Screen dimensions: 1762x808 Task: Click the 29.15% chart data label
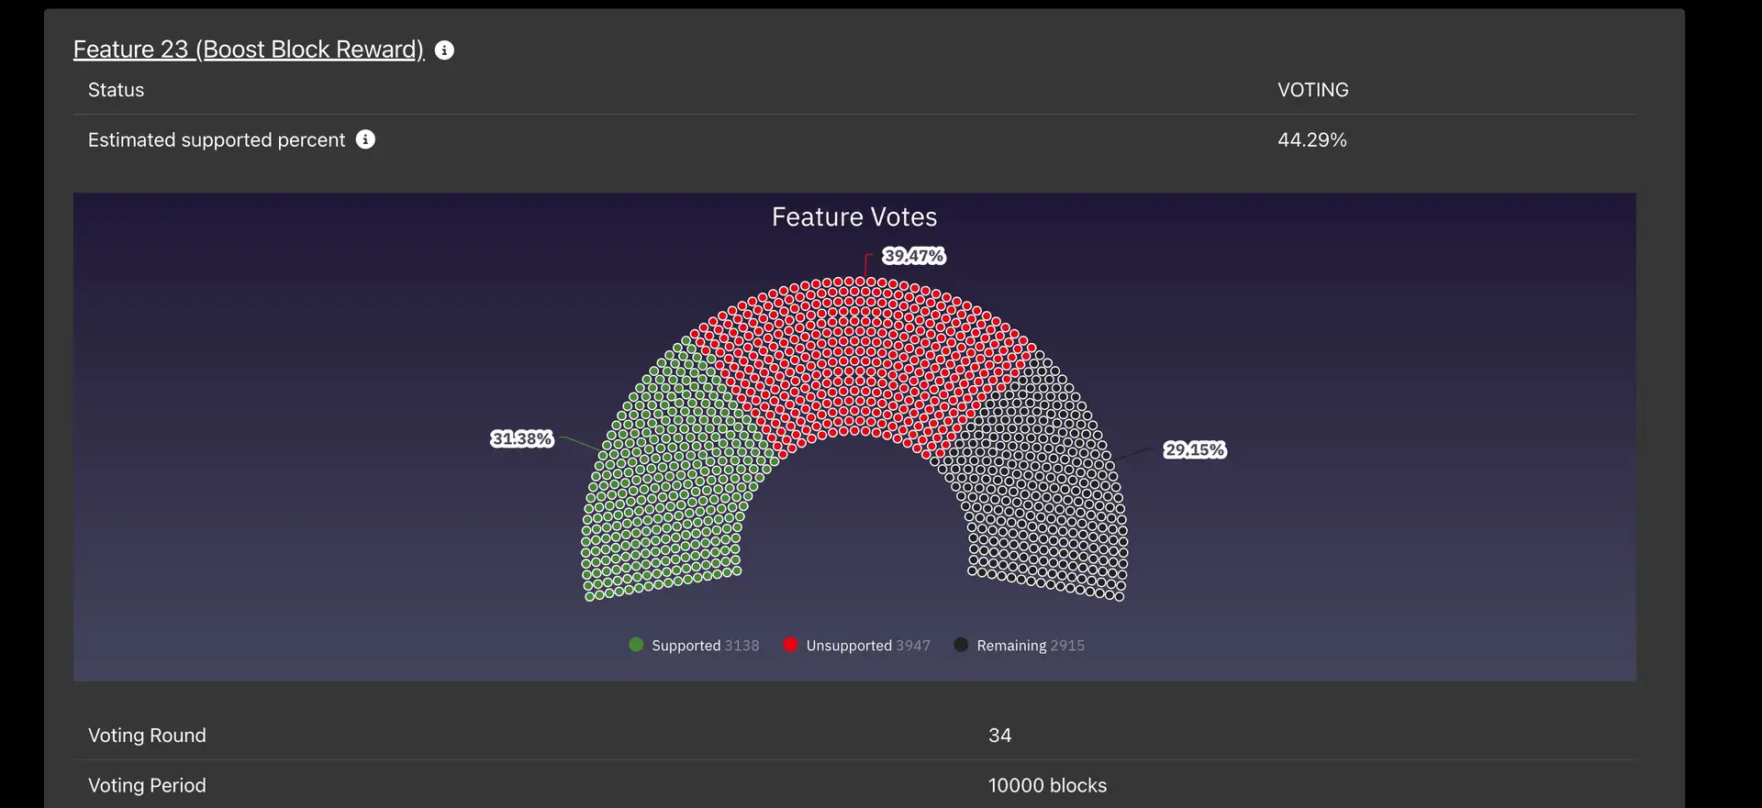tap(1195, 449)
